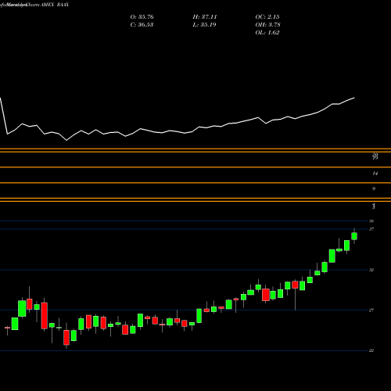Click the 38 price axis label
The image size is (391, 391).
pos(371,221)
